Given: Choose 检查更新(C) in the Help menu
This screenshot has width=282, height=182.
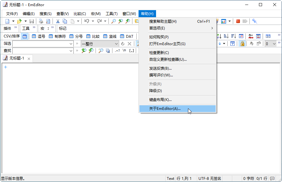Looking at the screenshot, I should (178, 53).
